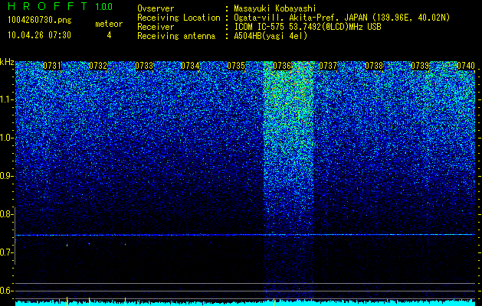
Task: Click the date stamp 10.04.26 07:30
Action: point(39,35)
